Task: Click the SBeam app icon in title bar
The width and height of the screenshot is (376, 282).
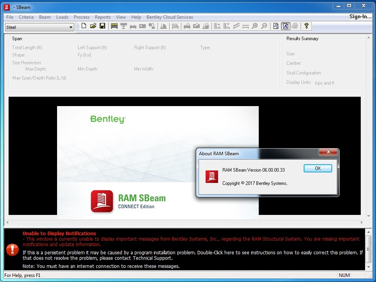Action: pos(7,7)
